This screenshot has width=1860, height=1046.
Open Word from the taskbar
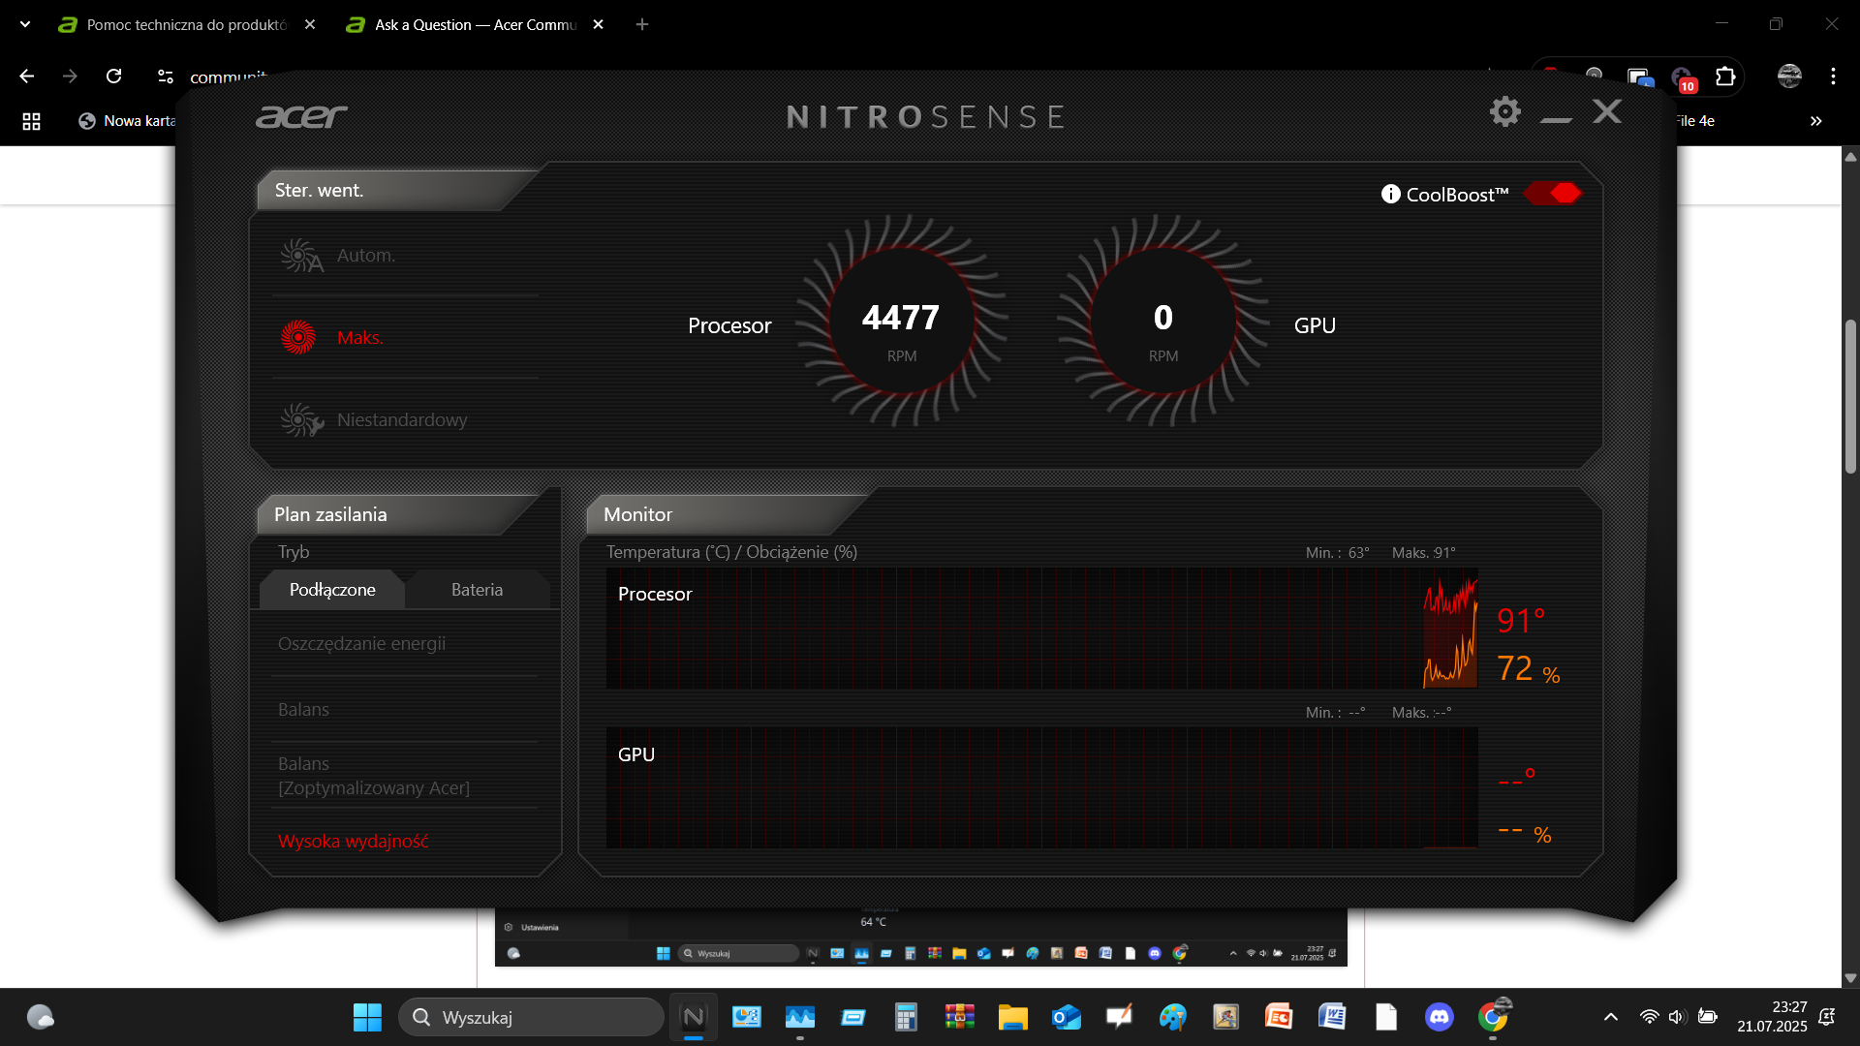tap(1332, 1017)
